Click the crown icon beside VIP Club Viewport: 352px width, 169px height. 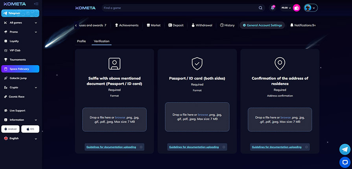pyautogui.click(x=6, y=50)
